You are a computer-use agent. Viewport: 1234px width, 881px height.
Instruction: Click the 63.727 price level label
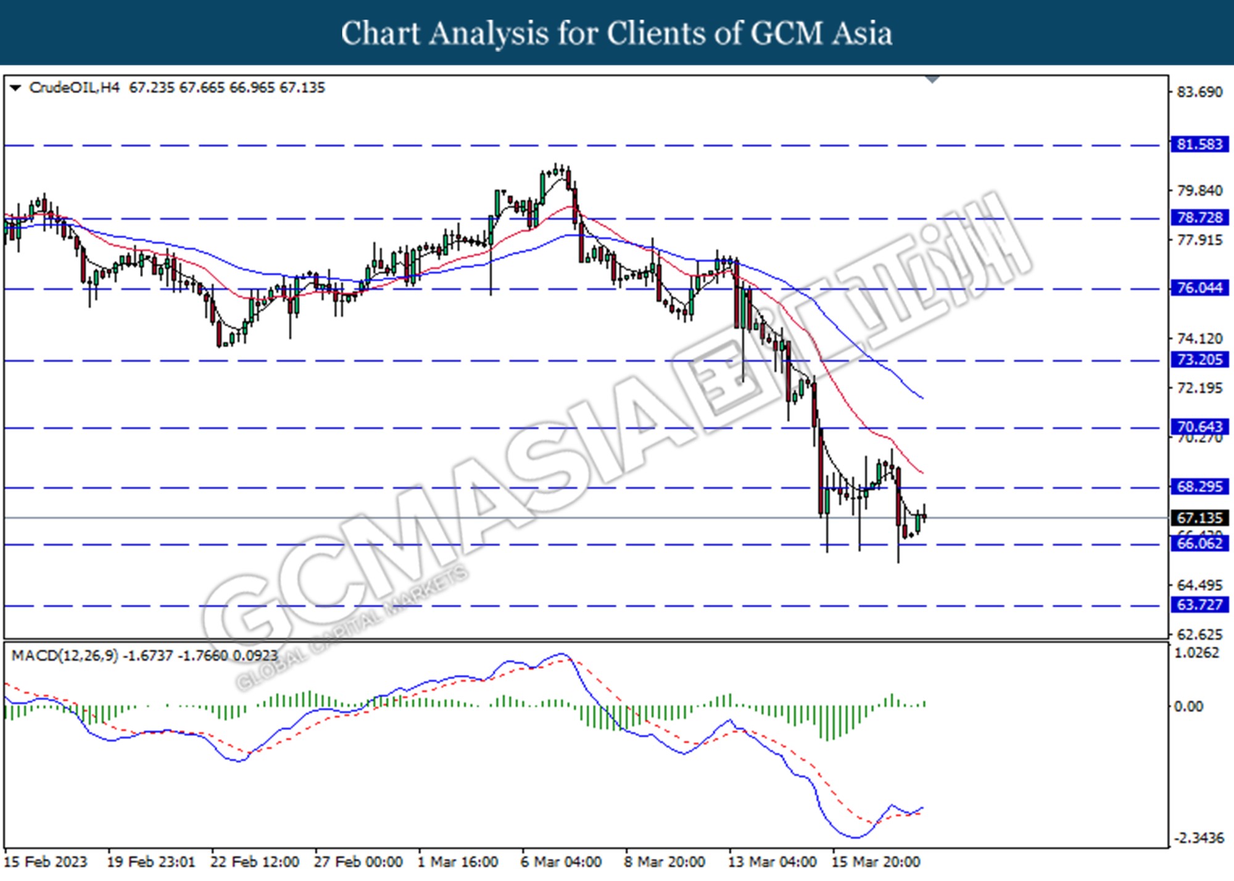(1199, 605)
